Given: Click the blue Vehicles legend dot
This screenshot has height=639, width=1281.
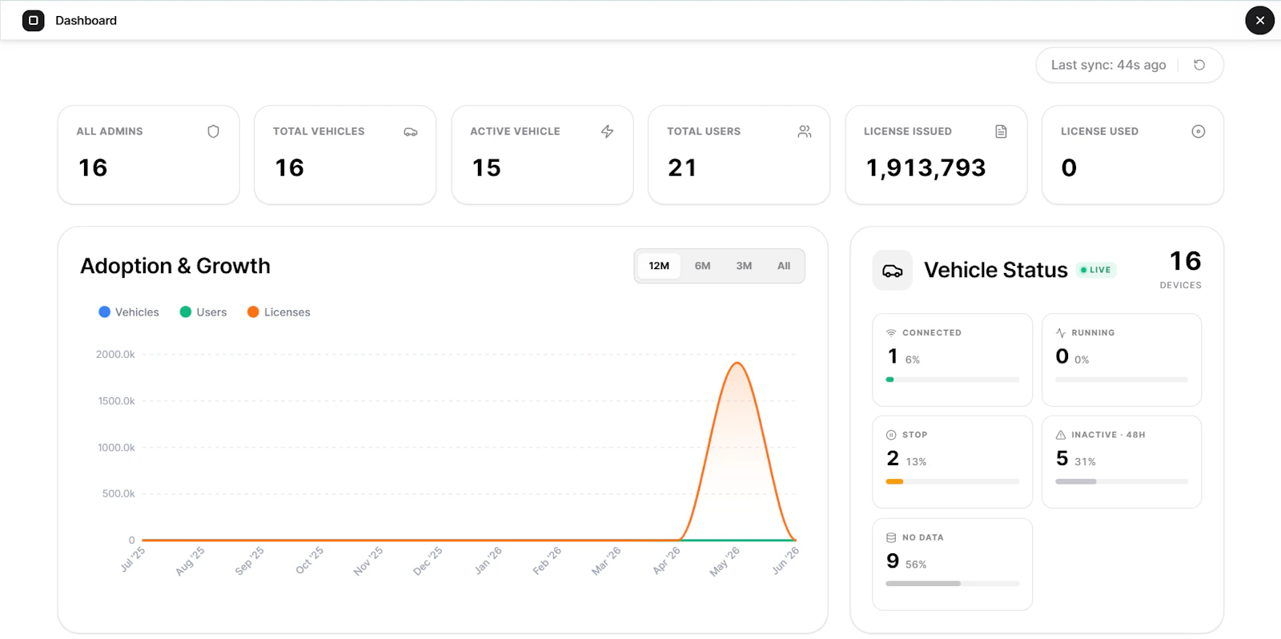Looking at the screenshot, I should point(104,312).
